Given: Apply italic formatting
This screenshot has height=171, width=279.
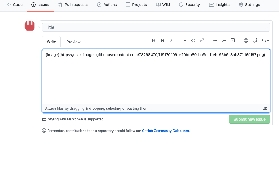Looking at the screenshot, I should click(x=171, y=40).
